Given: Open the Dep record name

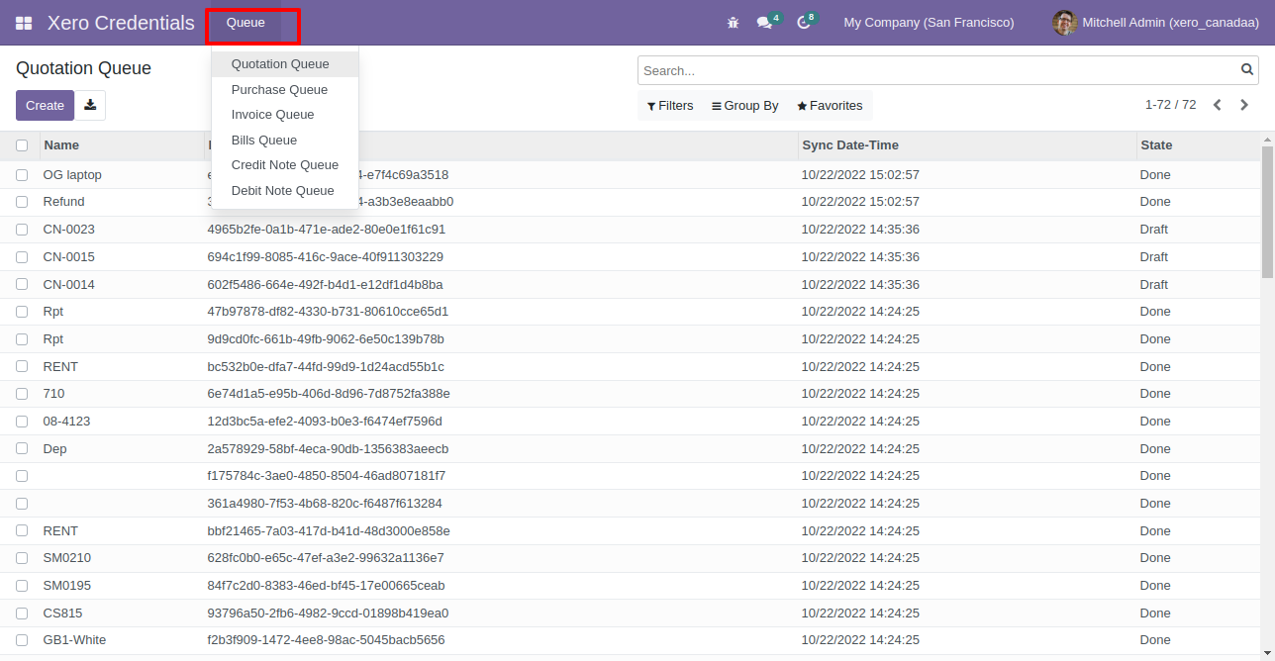Looking at the screenshot, I should [55, 449].
